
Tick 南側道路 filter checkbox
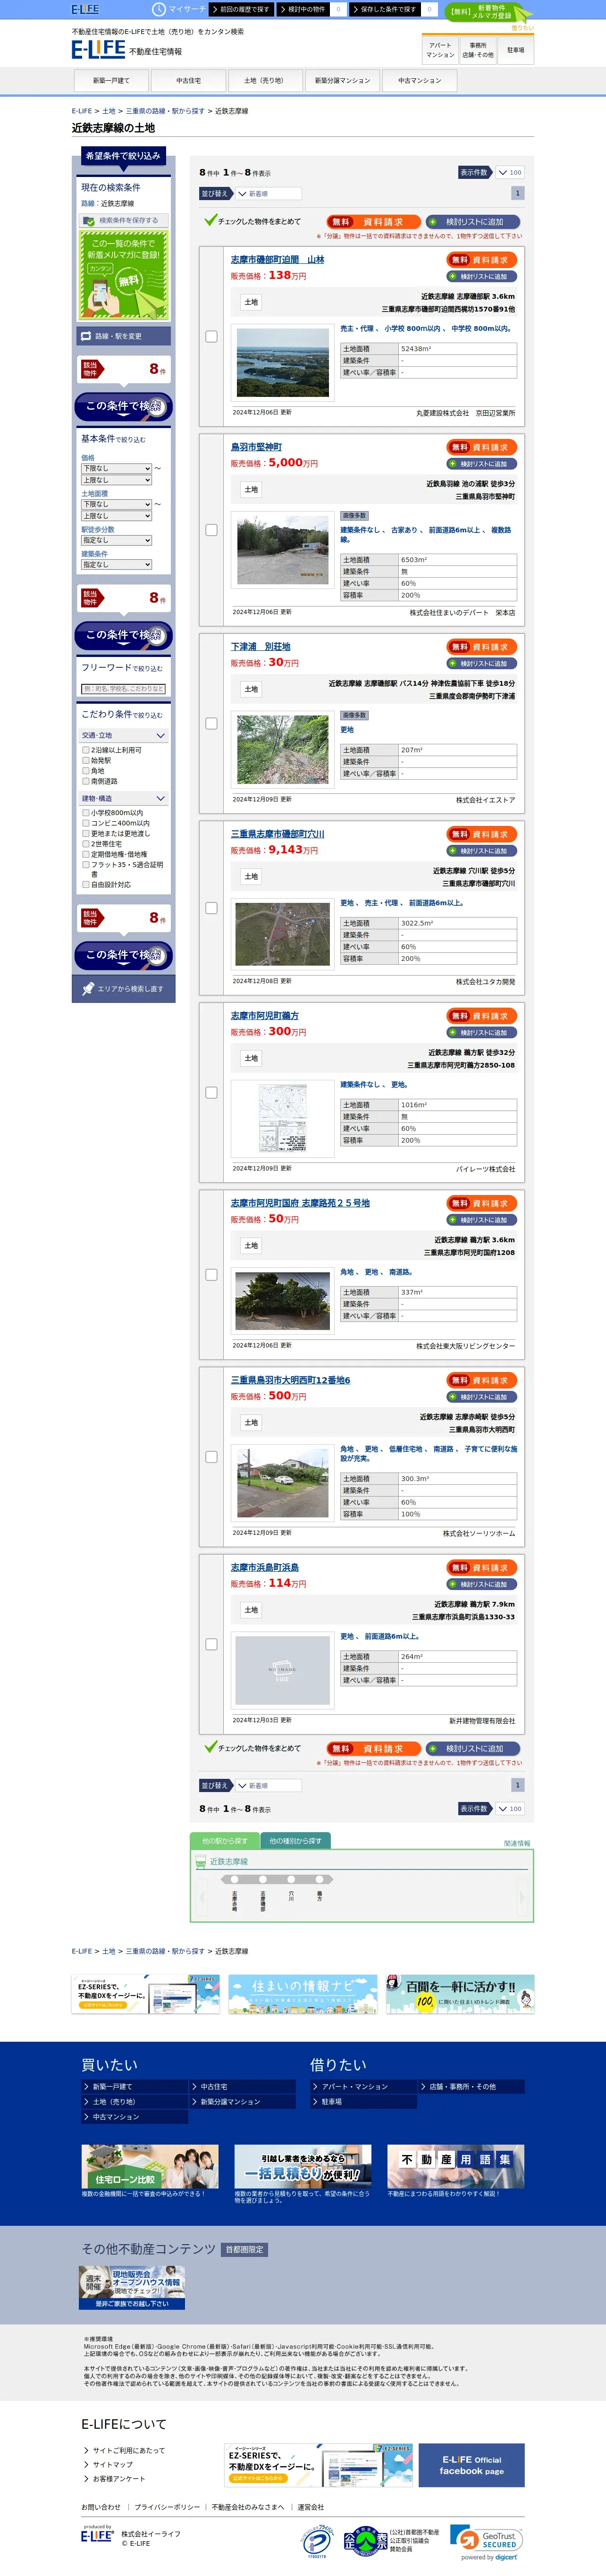tap(86, 781)
